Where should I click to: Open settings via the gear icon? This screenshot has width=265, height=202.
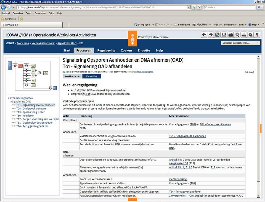click(x=250, y=35)
